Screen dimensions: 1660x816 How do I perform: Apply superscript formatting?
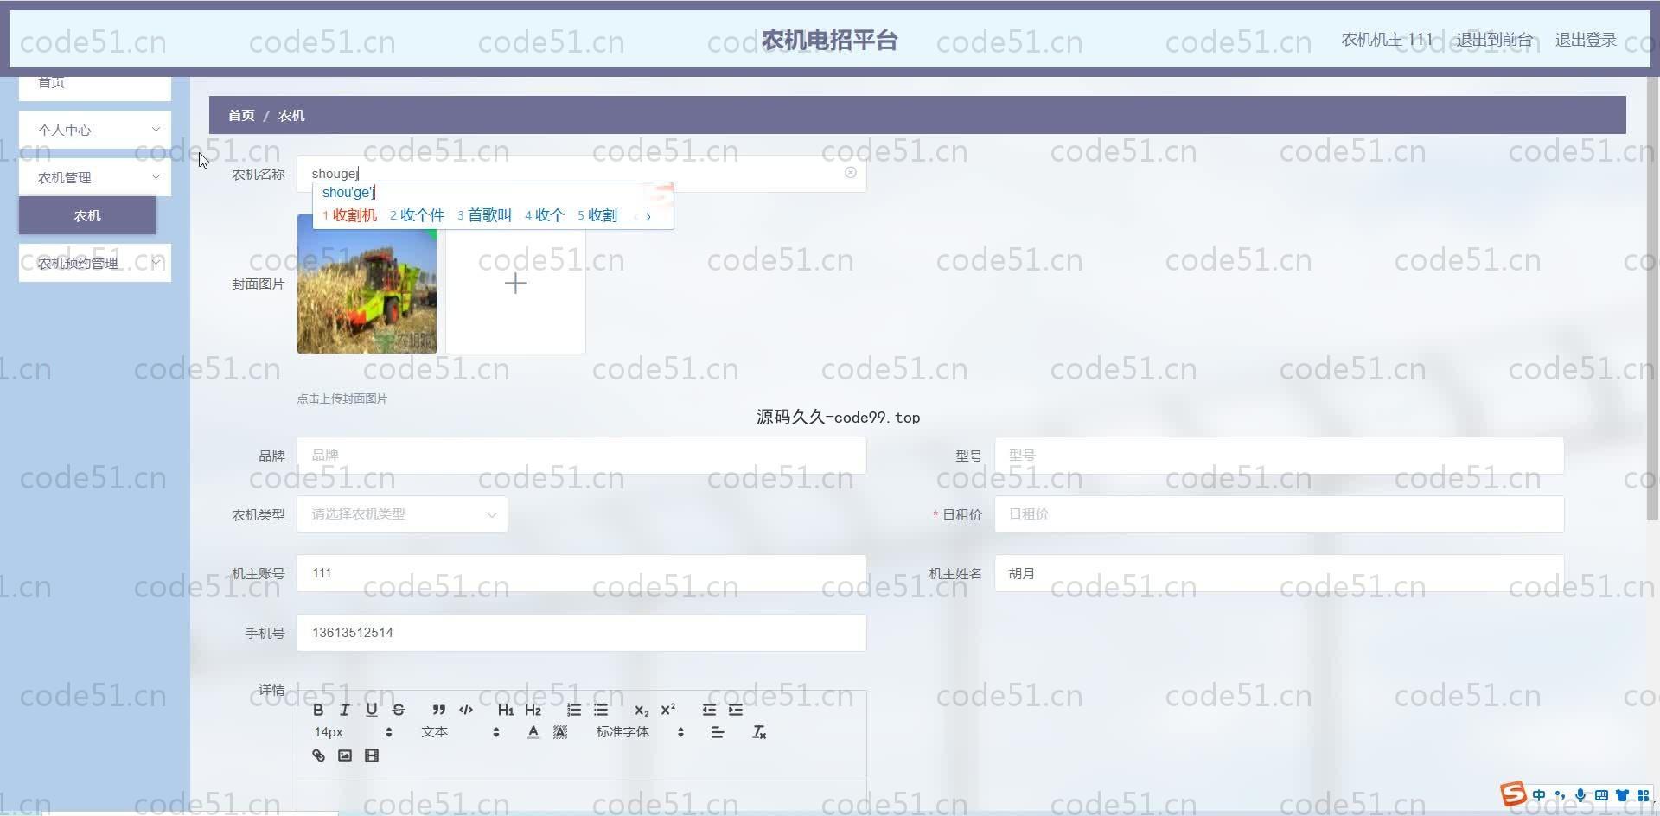point(667,710)
